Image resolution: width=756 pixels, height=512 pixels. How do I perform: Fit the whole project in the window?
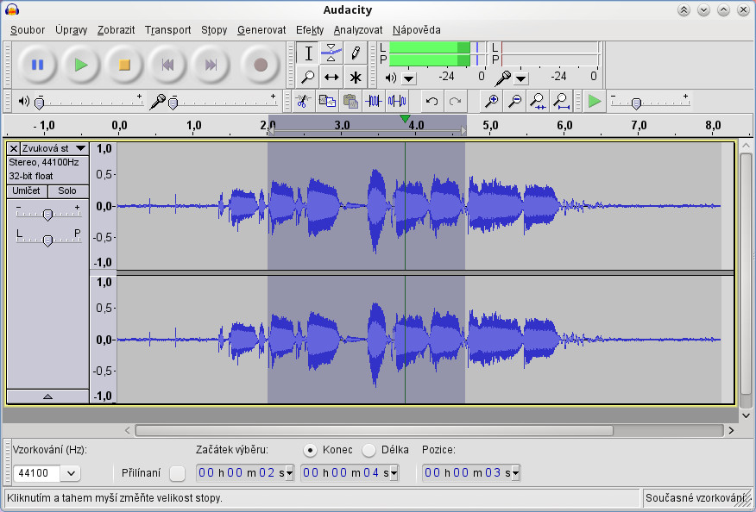point(562,101)
